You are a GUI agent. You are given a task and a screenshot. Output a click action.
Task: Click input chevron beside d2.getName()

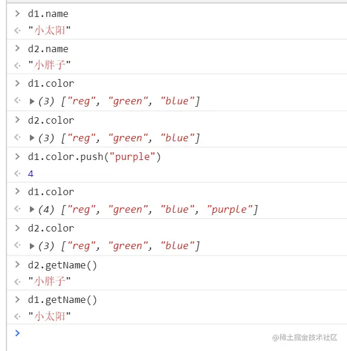(x=17, y=265)
